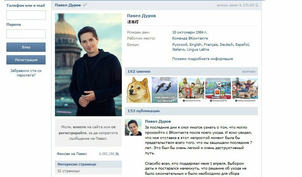This screenshot has width=302, height=177.
Task: Click the Регистрация button
Action: click(x=26, y=60)
